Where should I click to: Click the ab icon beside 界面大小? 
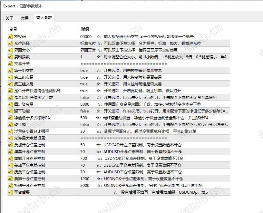pyautogui.click(x=10, y=50)
